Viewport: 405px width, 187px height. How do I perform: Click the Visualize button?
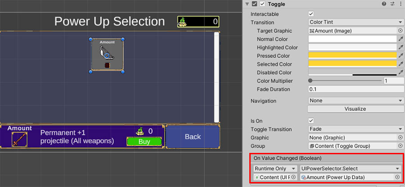coord(355,109)
